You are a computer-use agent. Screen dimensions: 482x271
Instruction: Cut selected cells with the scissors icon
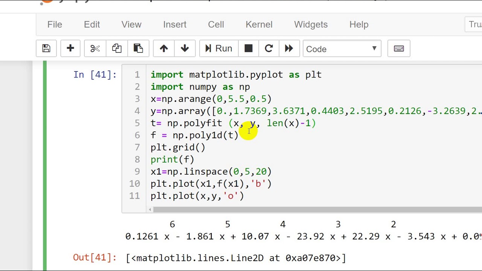(x=95, y=49)
